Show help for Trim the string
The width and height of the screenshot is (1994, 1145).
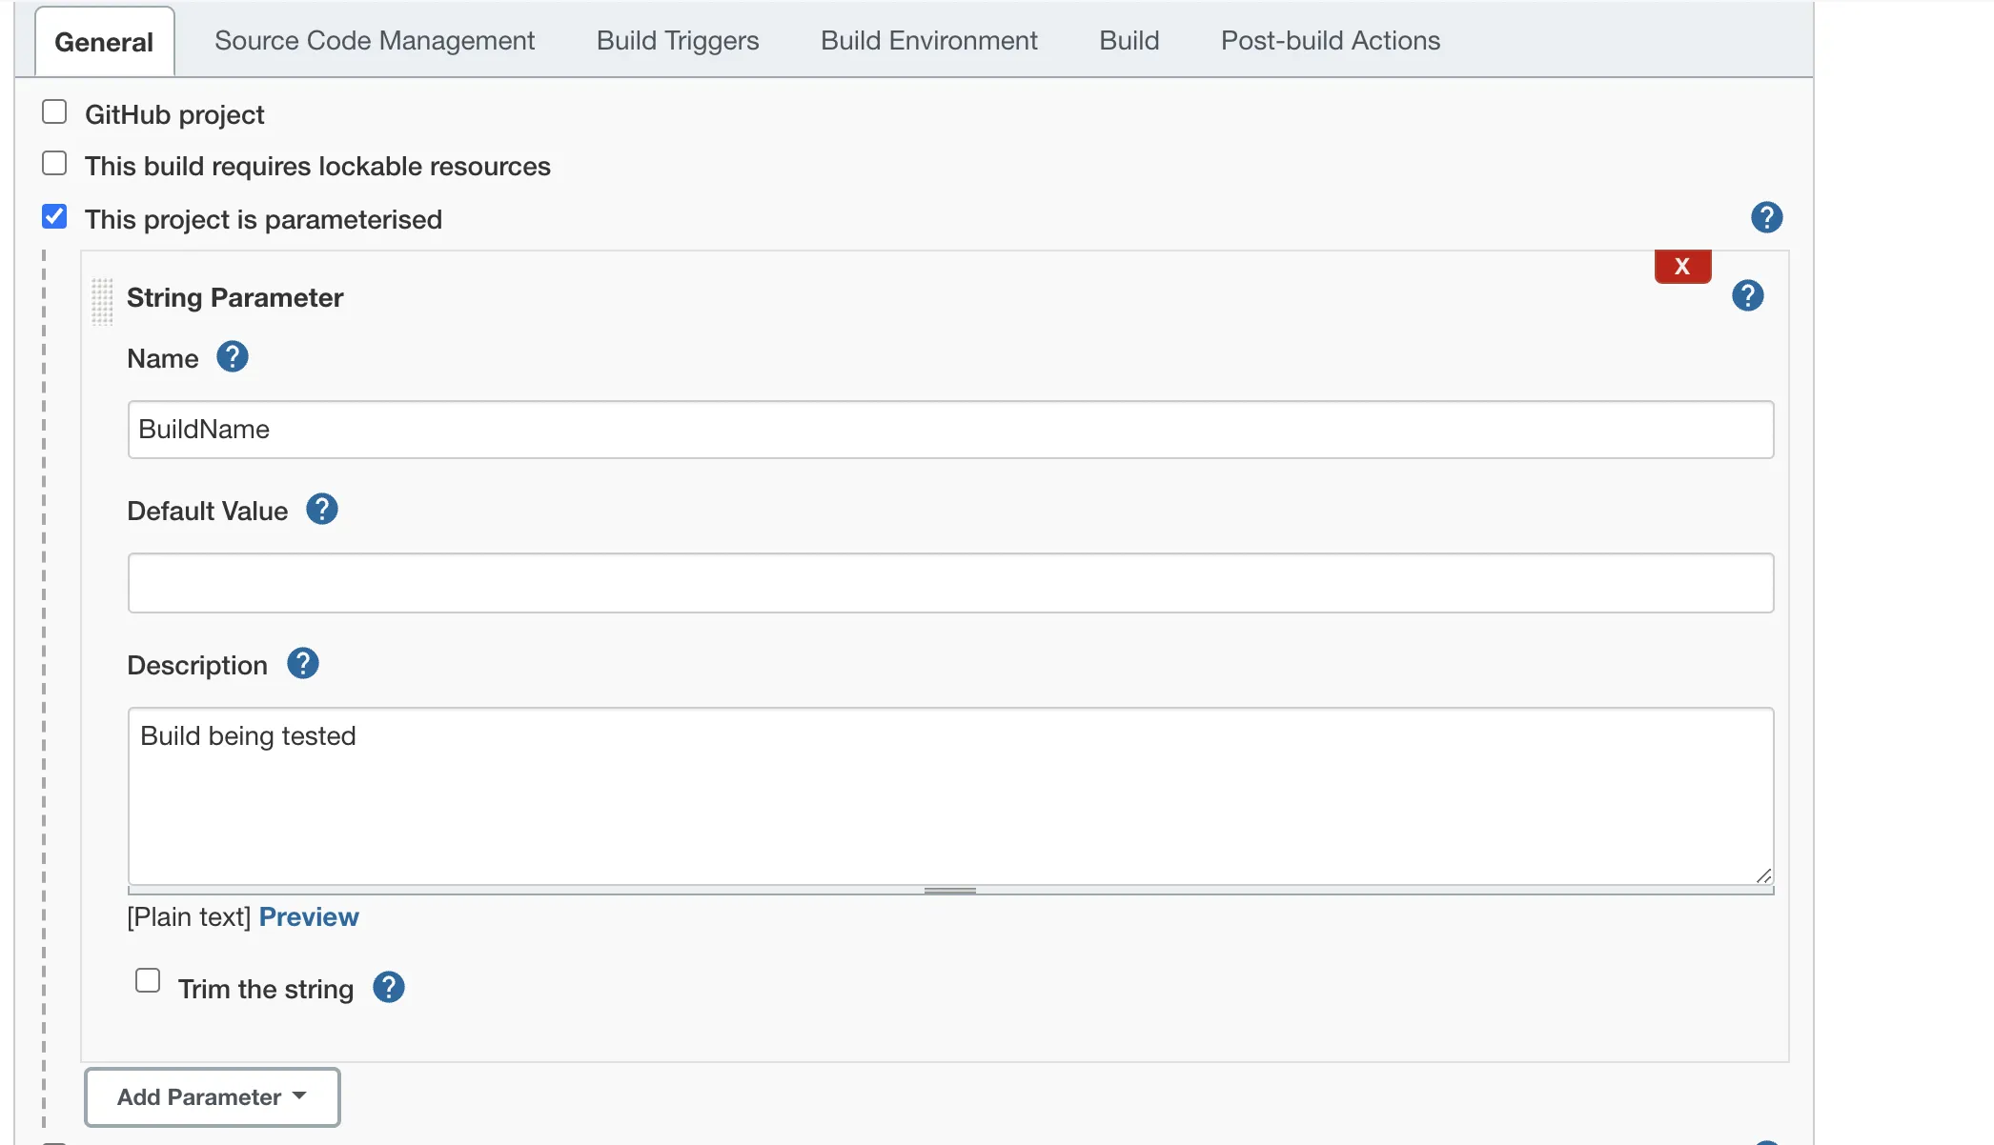389,988
